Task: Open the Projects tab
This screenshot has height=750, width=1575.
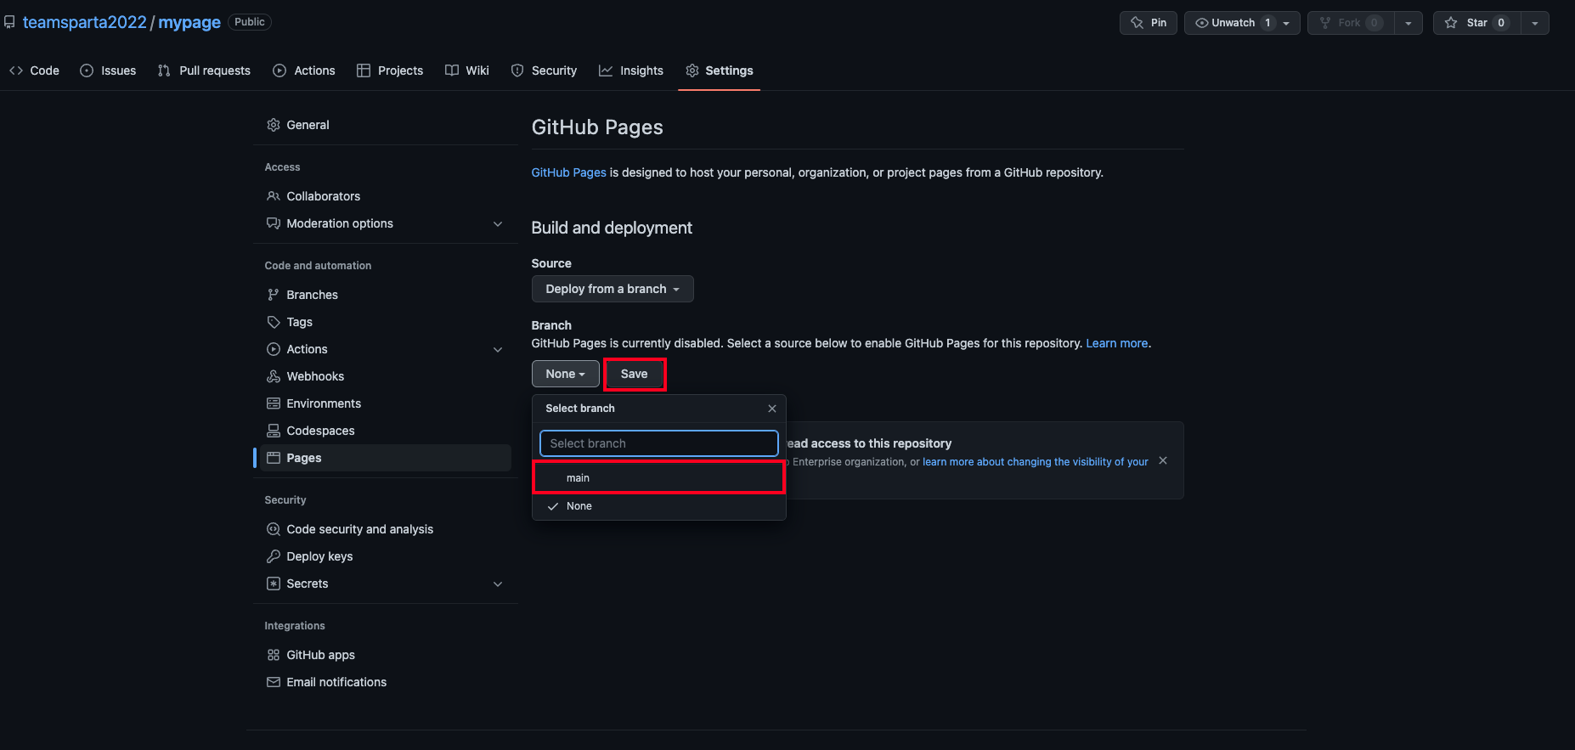Action: pyautogui.click(x=390, y=70)
